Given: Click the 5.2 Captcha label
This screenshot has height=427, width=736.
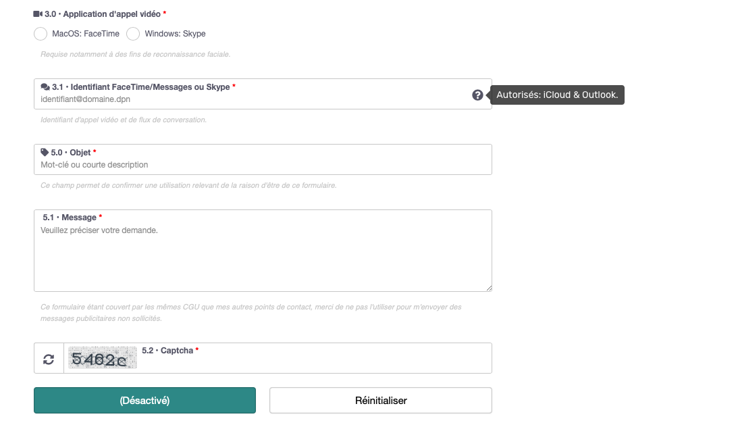Looking at the screenshot, I should point(170,351).
